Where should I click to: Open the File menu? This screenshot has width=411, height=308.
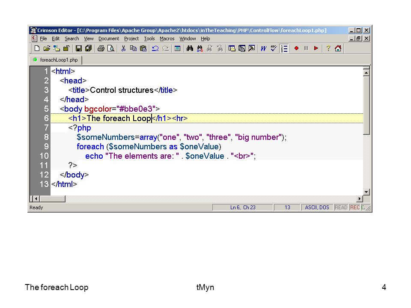tap(43, 38)
